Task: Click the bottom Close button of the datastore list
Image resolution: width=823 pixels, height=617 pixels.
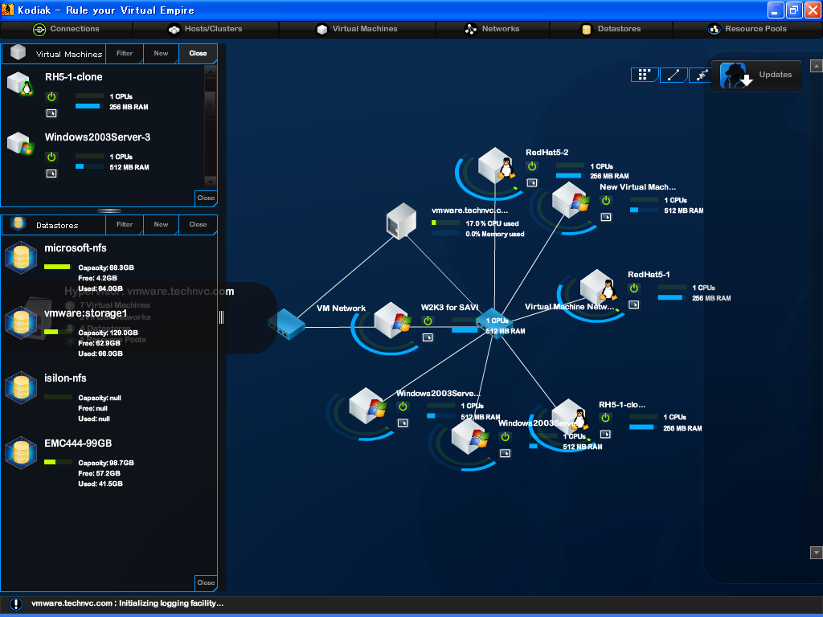Action: pyautogui.click(x=206, y=582)
